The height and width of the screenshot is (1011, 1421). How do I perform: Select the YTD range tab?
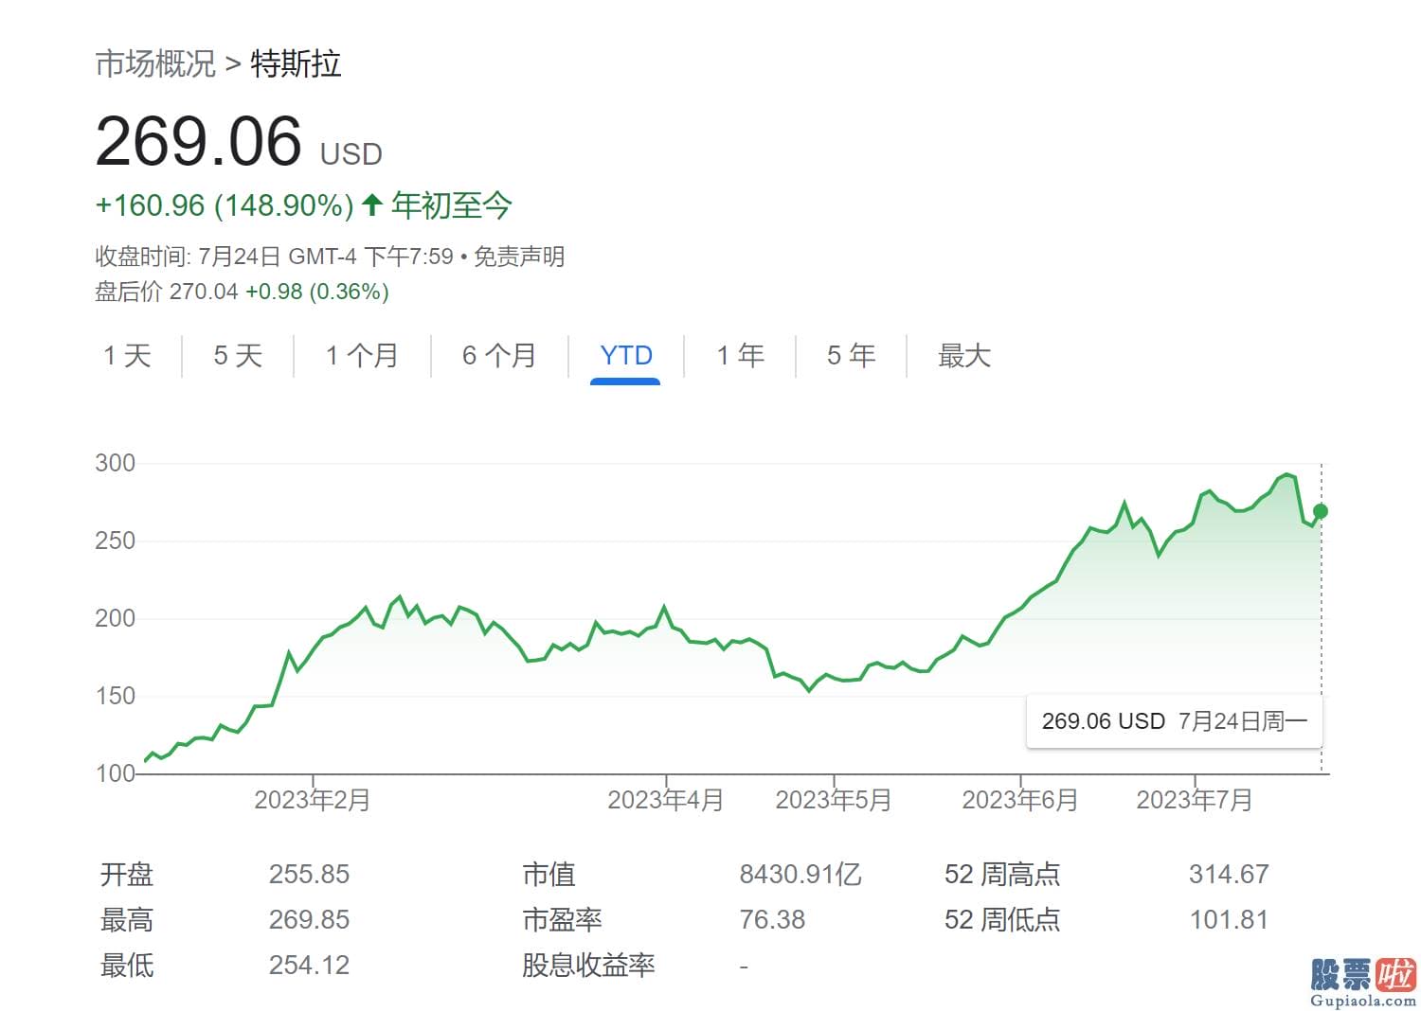tap(626, 356)
